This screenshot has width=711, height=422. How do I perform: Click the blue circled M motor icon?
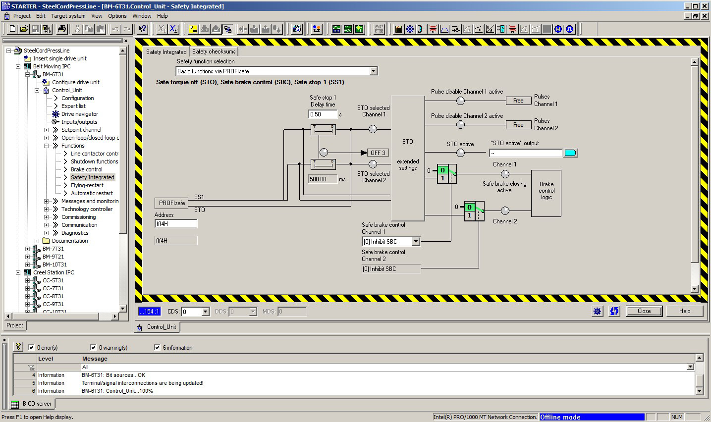558,29
